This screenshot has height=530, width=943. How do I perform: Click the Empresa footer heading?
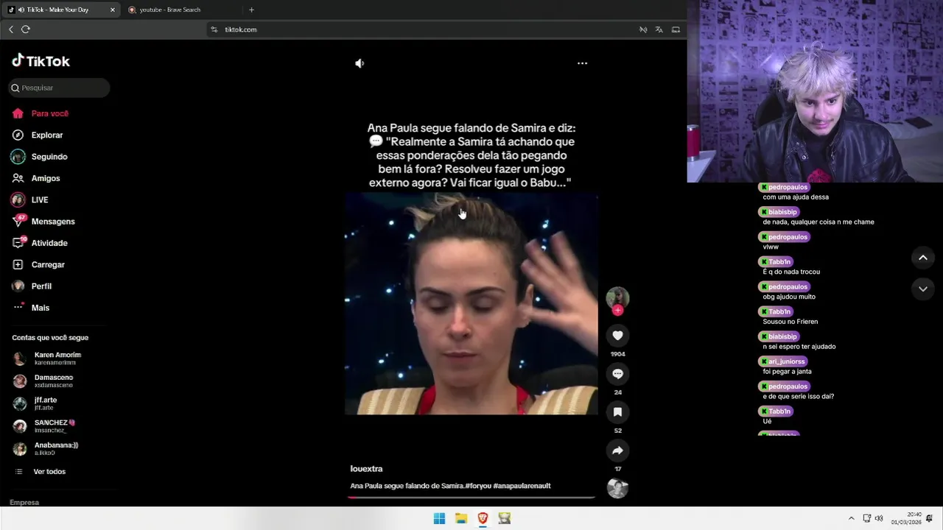[24, 503]
